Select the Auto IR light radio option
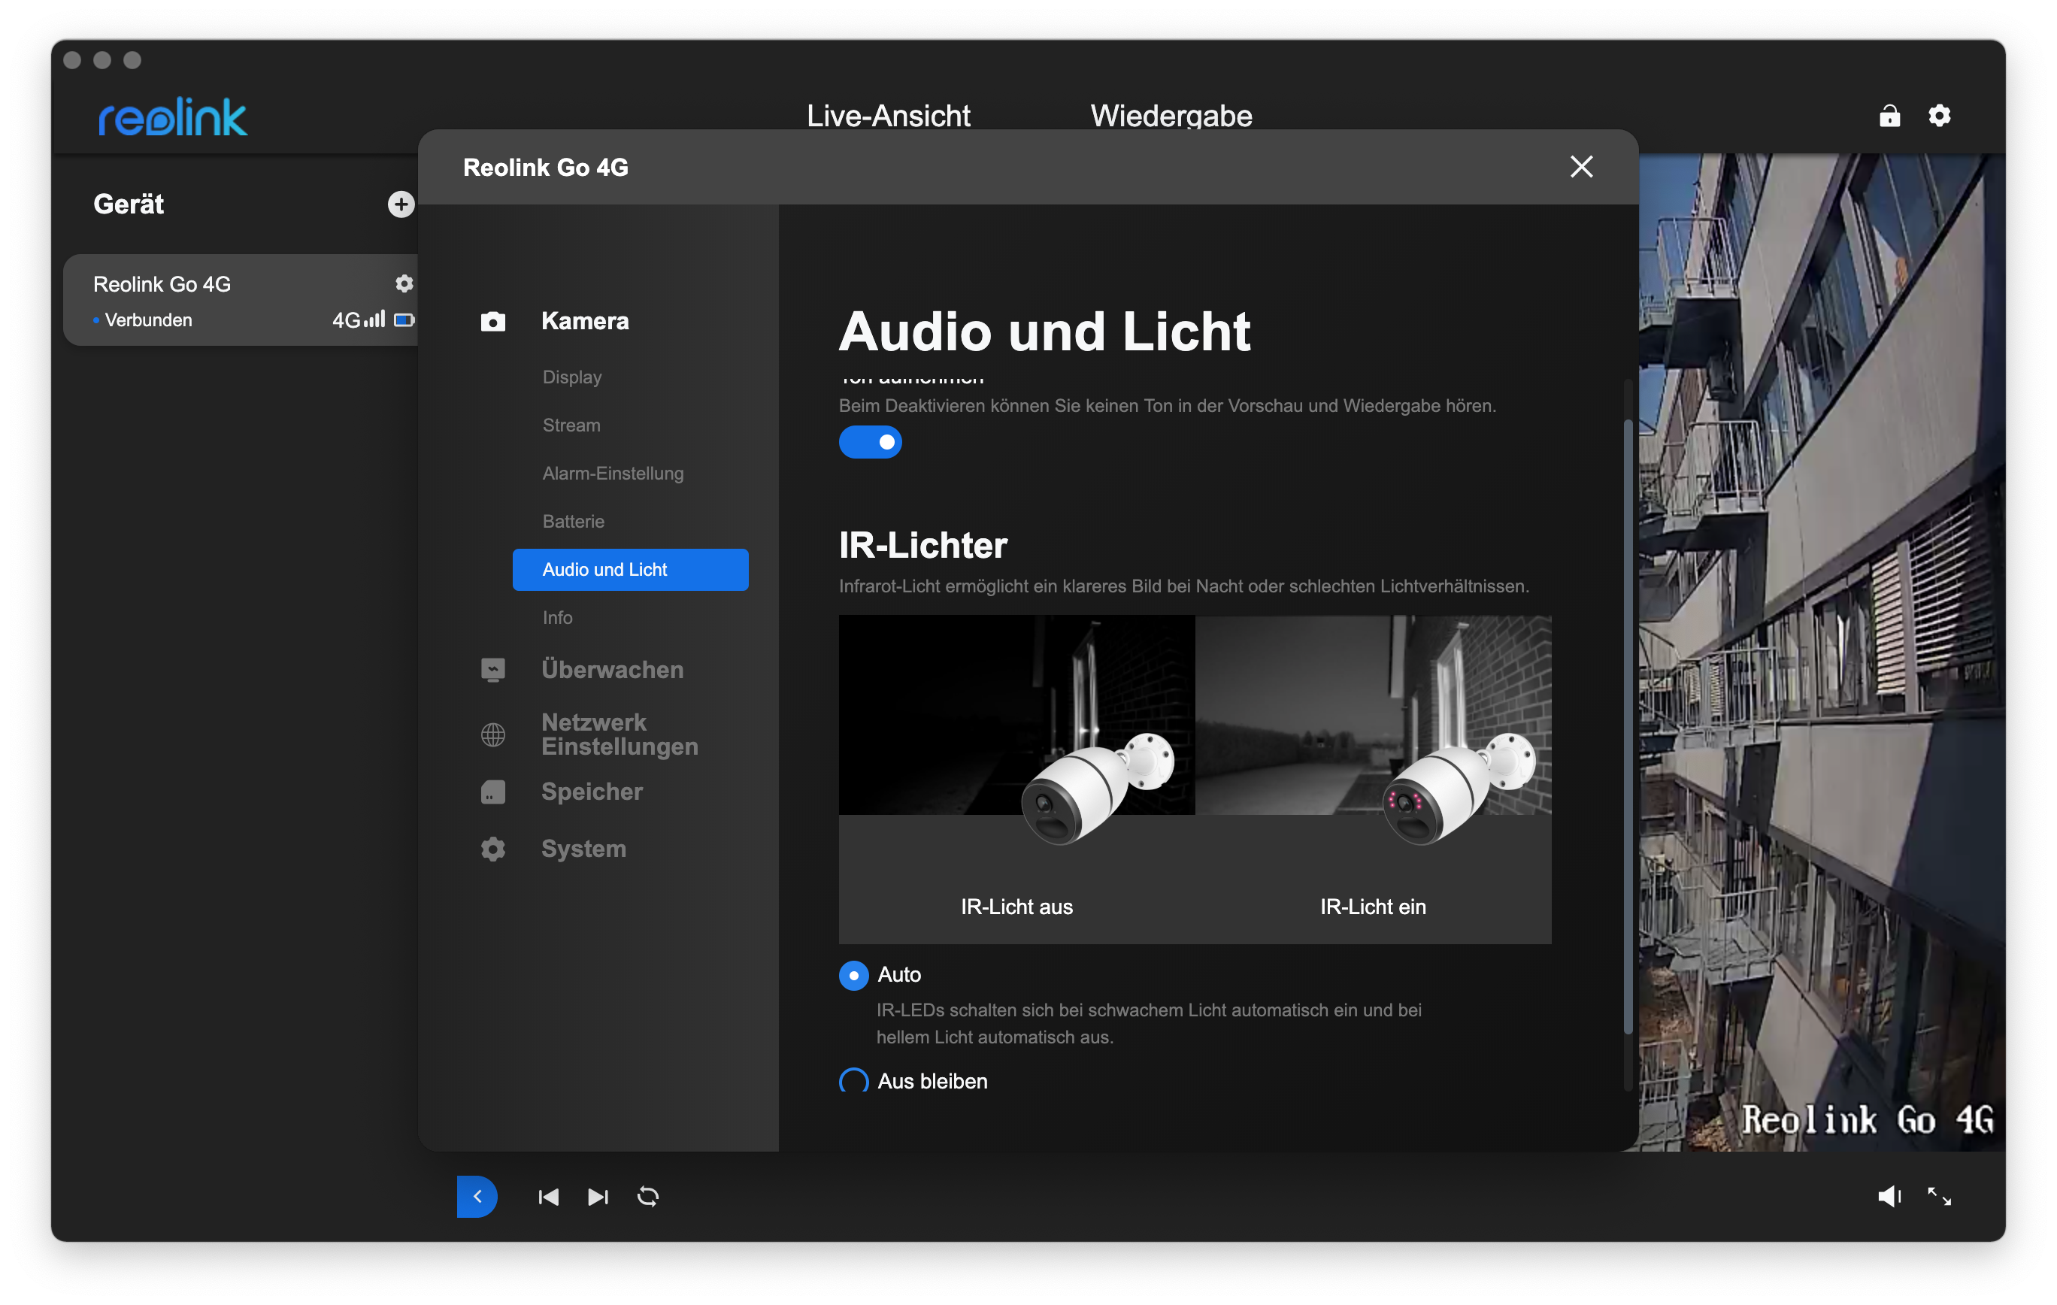 coord(853,975)
